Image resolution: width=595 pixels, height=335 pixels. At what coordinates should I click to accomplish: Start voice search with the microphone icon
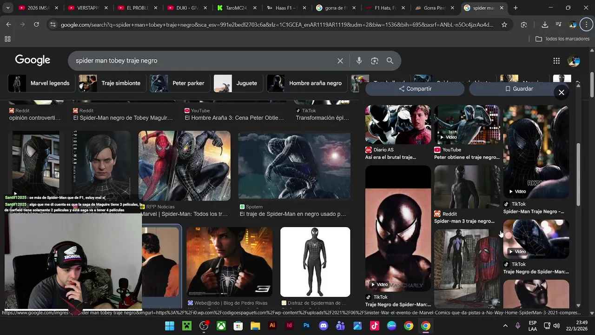(359, 60)
